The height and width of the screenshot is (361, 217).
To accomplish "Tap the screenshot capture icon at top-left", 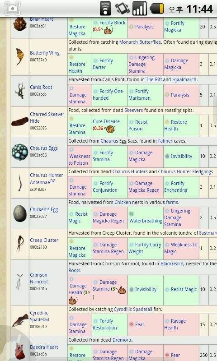I will (x=13, y=9).
